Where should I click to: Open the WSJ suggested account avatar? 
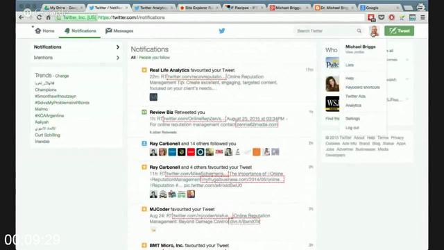(332, 103)
